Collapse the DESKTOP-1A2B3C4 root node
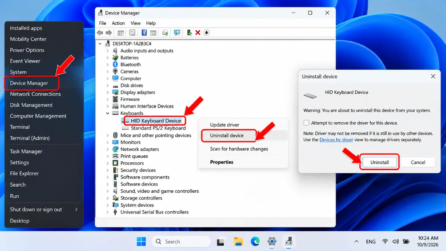This screenshot has height=251, width=446. coord(100,44)
